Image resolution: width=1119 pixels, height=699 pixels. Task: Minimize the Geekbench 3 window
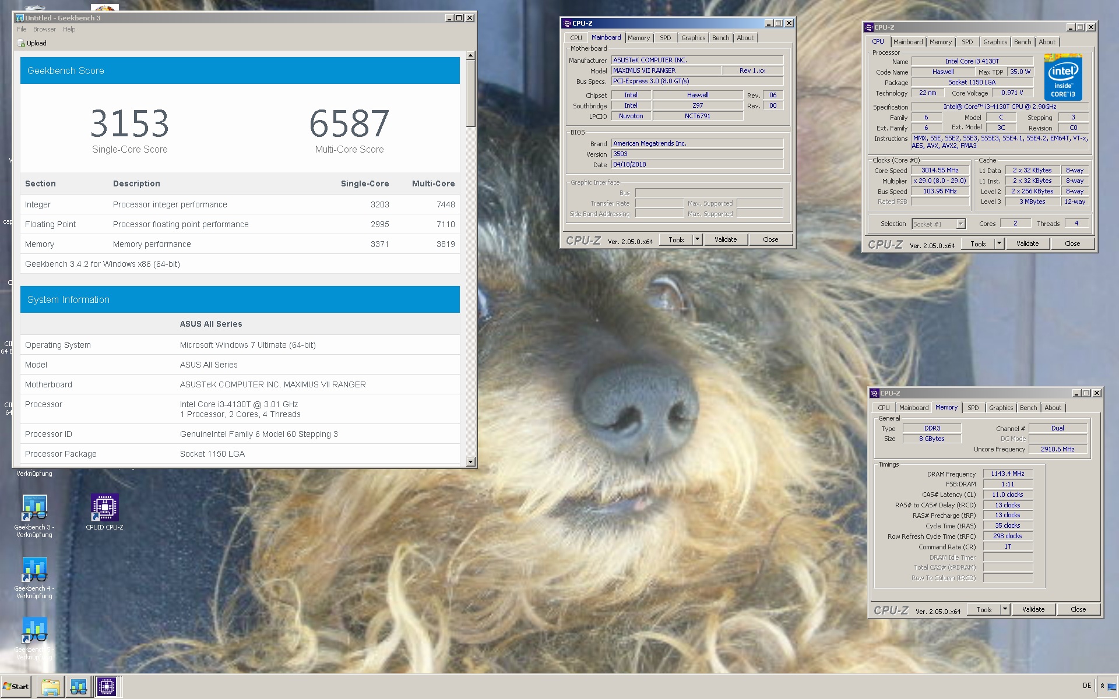pyautogui.click(x=449, y=18)
